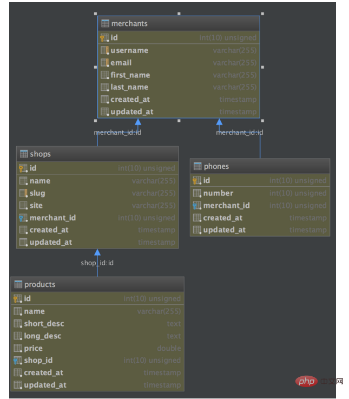Select the site column in shops
The width and height of the screenshot is (349, 399).
click(97, 205)
